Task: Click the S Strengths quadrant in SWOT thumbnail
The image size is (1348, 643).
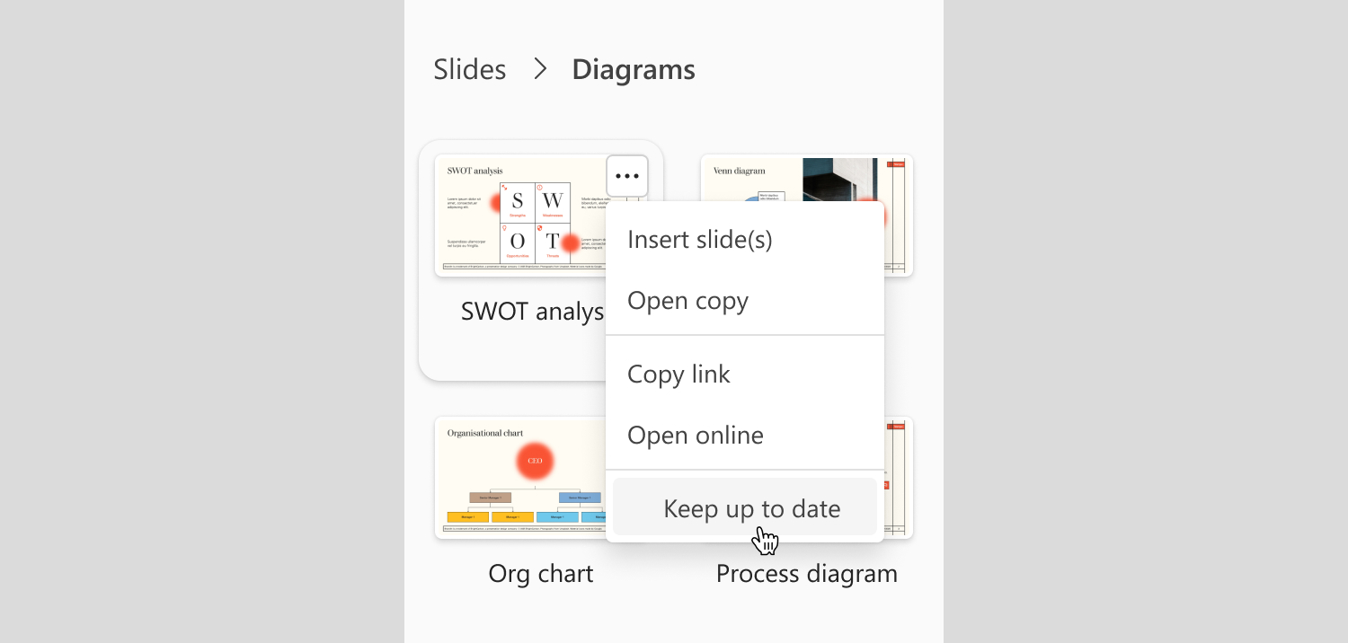Action: pyautogui.click(x=518, y=203)
